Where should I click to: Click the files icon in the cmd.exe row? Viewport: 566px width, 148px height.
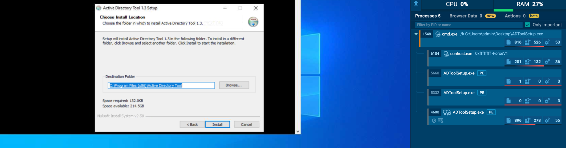pos(509,42)
